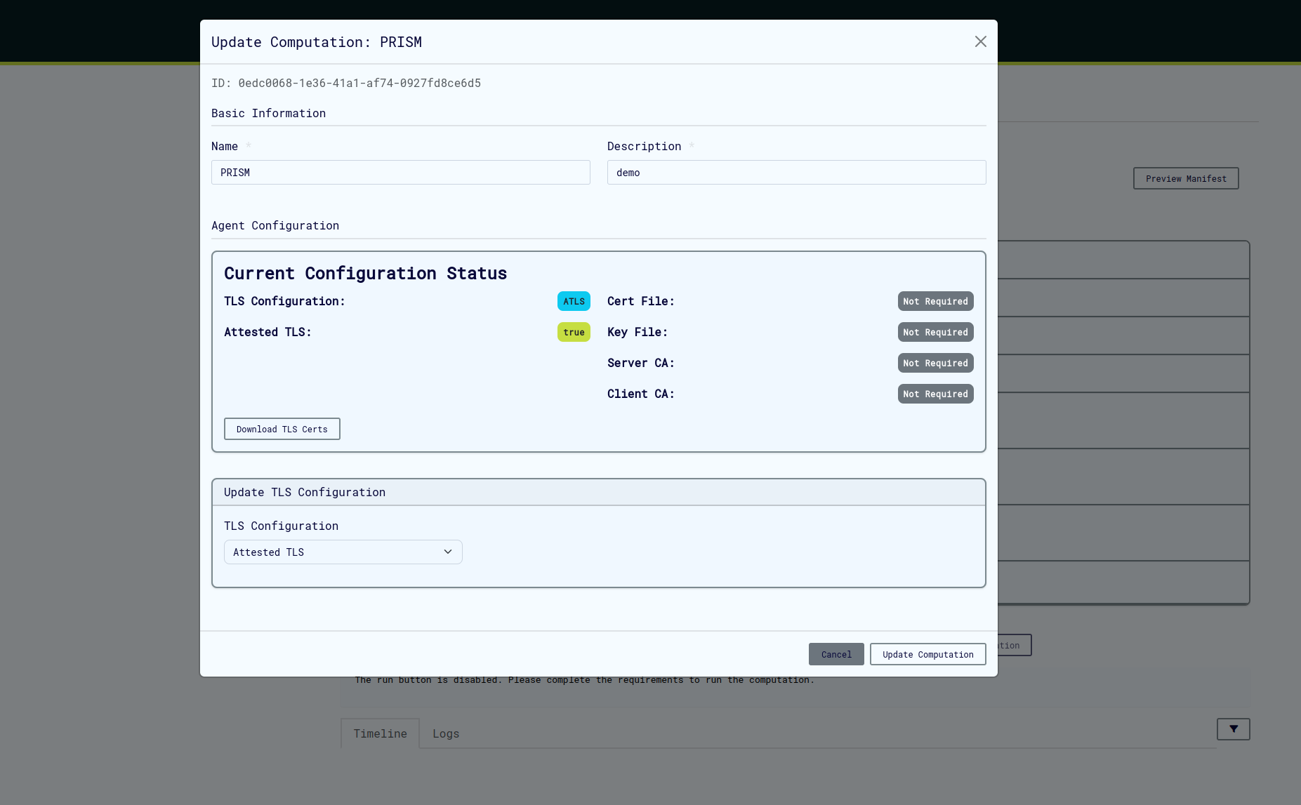Confirm with the Update Computation button

(928, 654)
